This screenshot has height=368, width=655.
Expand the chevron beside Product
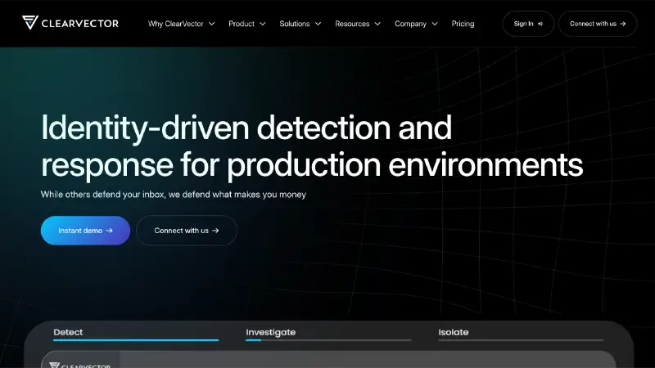click(x=262, y=24)
